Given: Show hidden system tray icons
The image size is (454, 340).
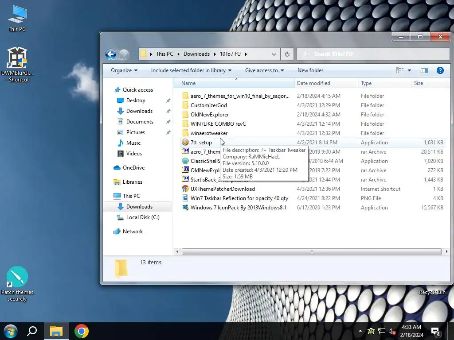Looking at the screenshot, I should (x=360, y=331).
